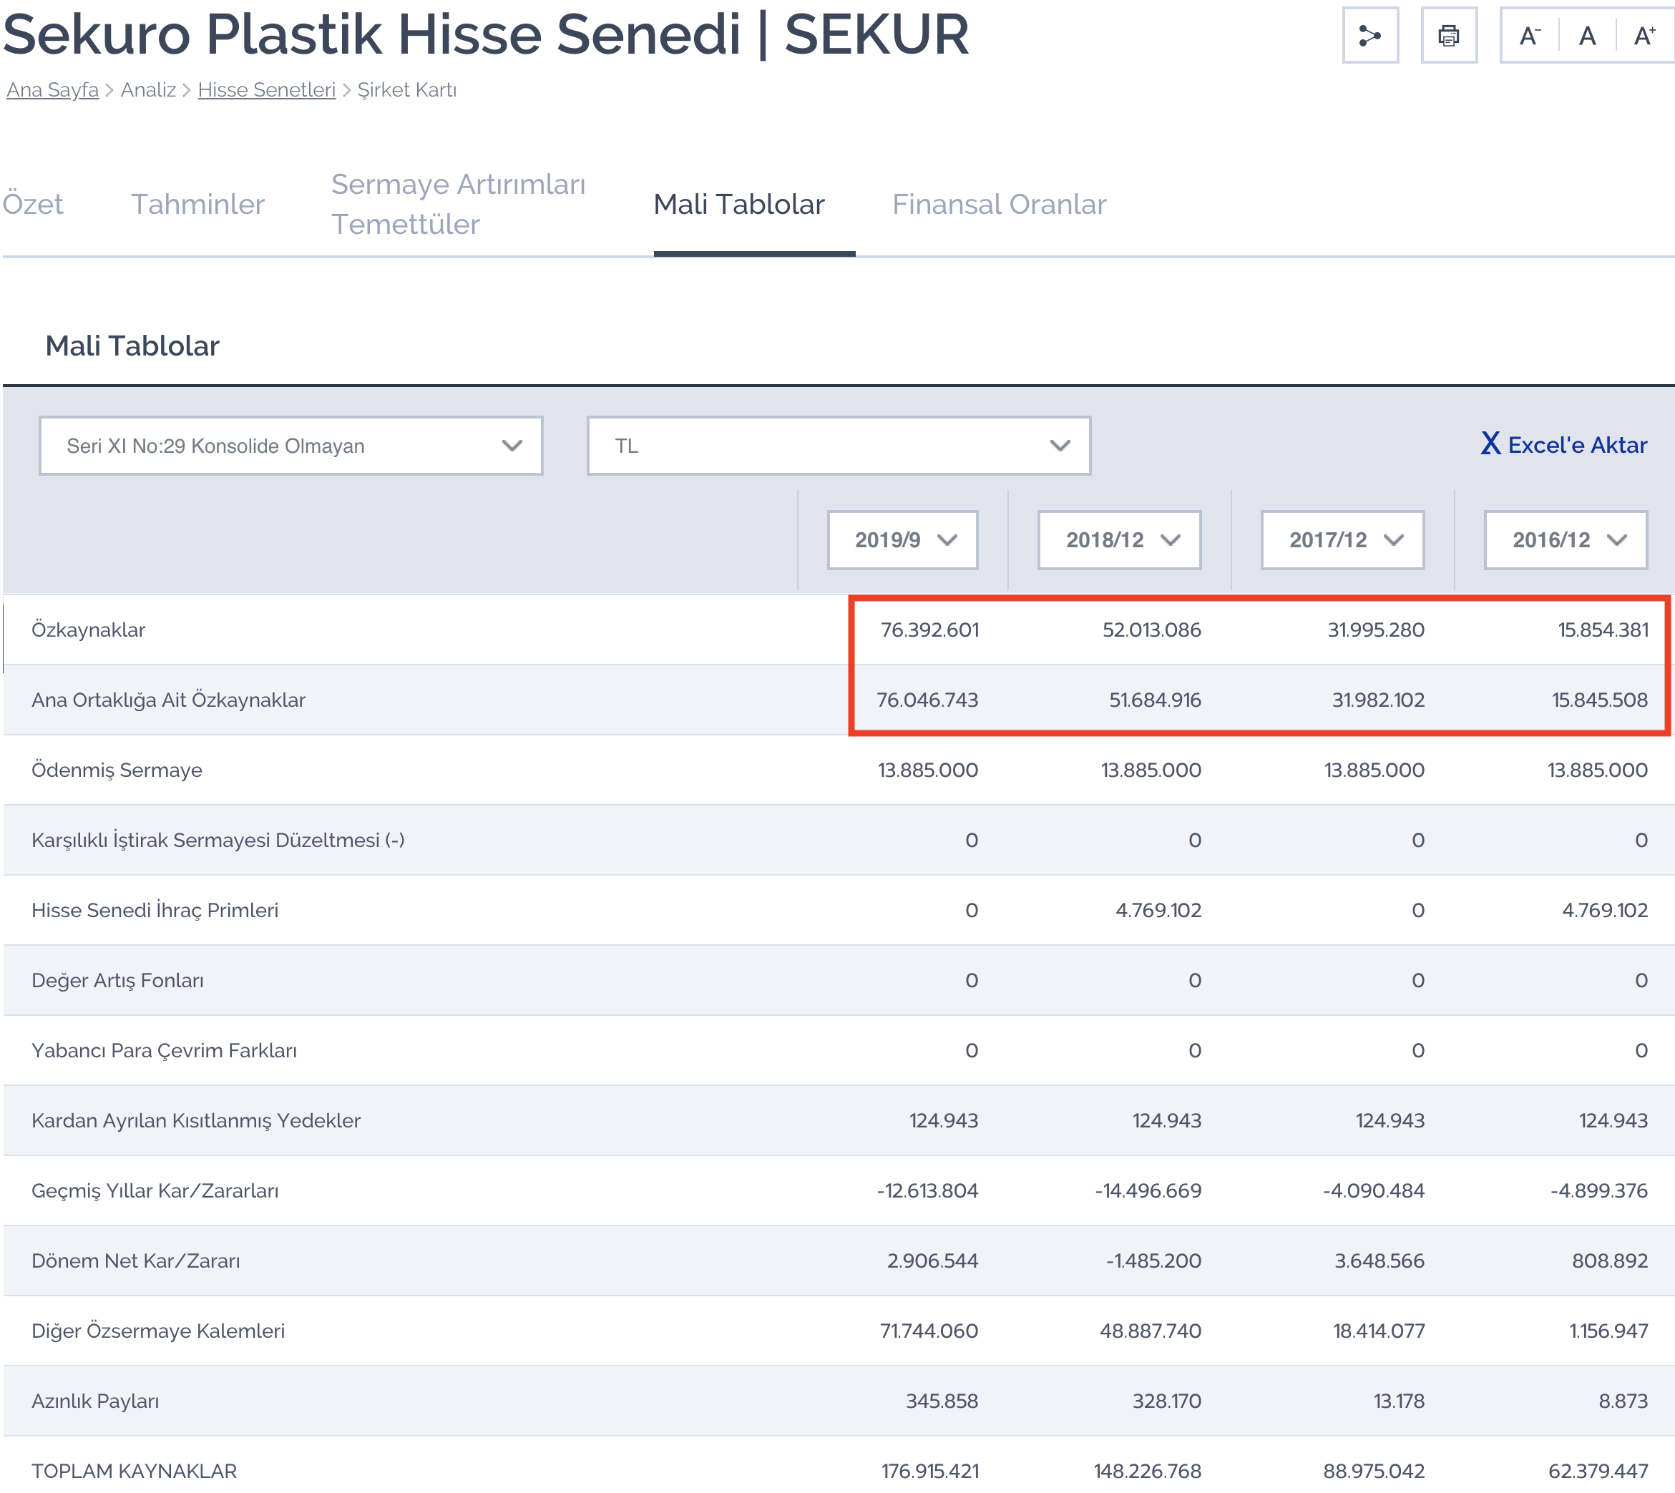
Task: Click the share icon button
Action: click(x=1370, y=35)
